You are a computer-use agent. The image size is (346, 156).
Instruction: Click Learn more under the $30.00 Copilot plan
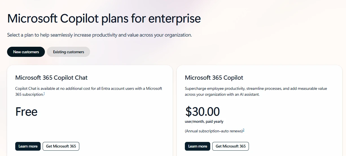coord(198,146)
